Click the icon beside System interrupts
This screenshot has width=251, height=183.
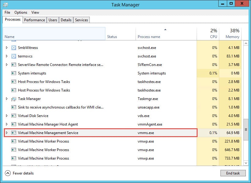pos(13,73)
